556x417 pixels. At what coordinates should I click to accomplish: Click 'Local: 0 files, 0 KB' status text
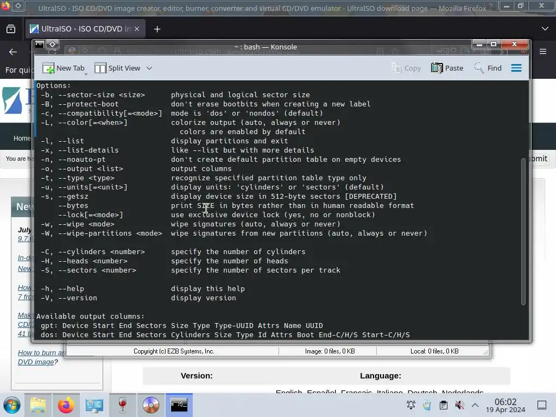coord(434,351)
